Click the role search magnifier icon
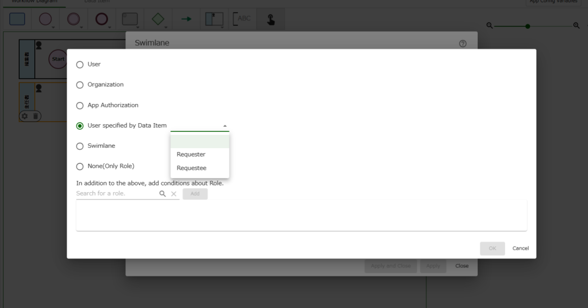 (163, 194)
